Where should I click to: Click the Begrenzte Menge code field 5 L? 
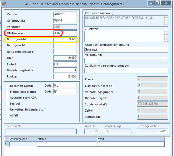point(65,86)
